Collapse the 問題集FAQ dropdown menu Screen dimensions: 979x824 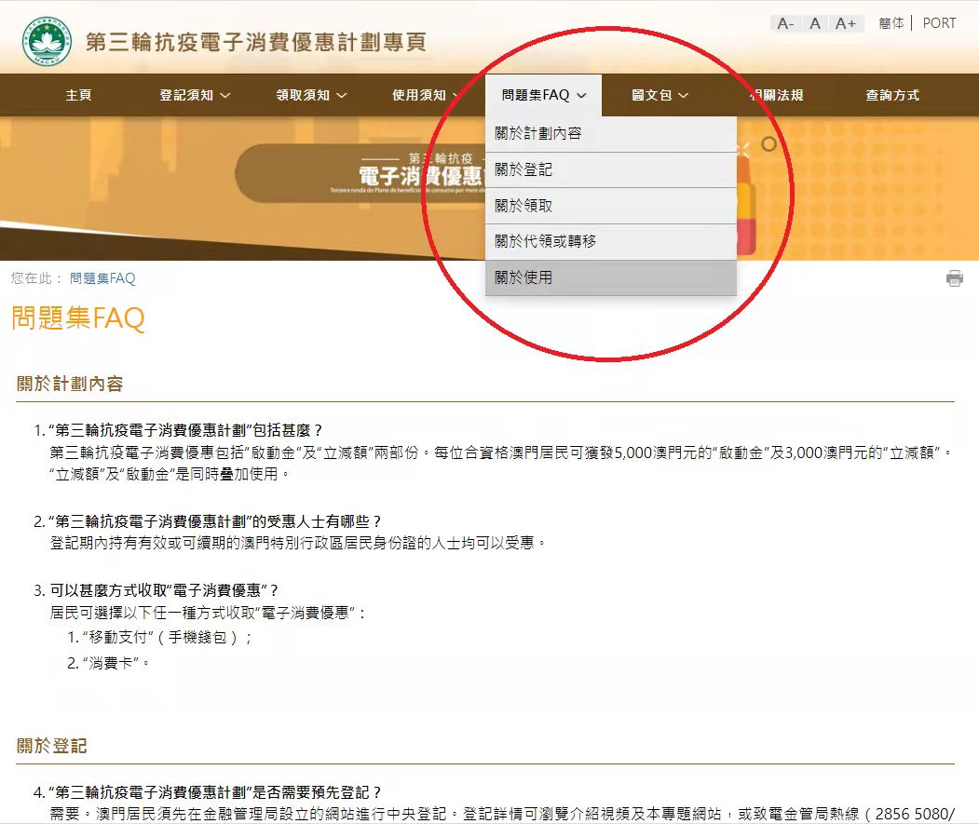(543, 95)
